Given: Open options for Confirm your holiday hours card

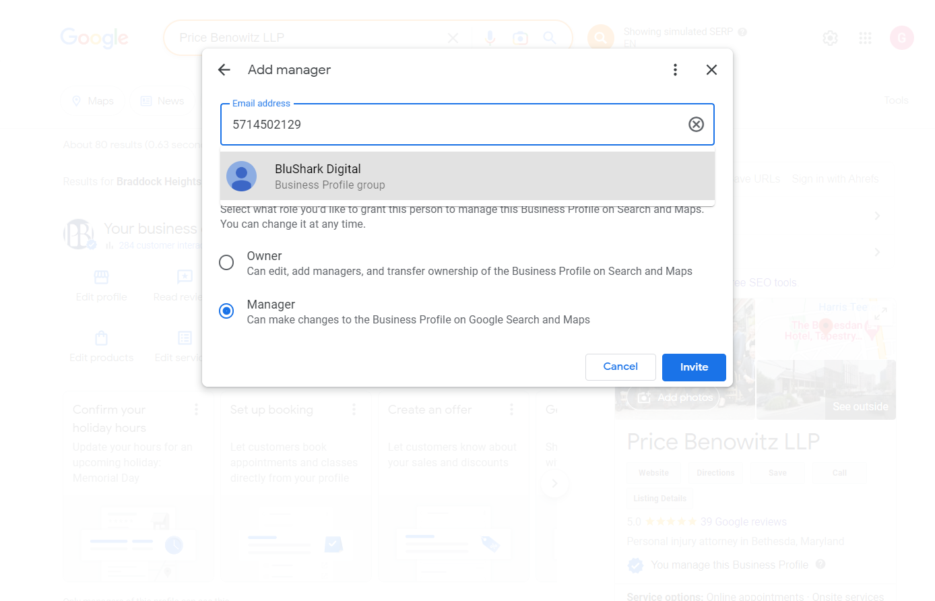Looking at the screenshot, I should [x=197, y=410].
